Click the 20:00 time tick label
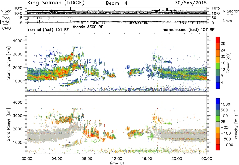Image resolution: width=239 pixels, height=165 pixels. tap(177, 159)
